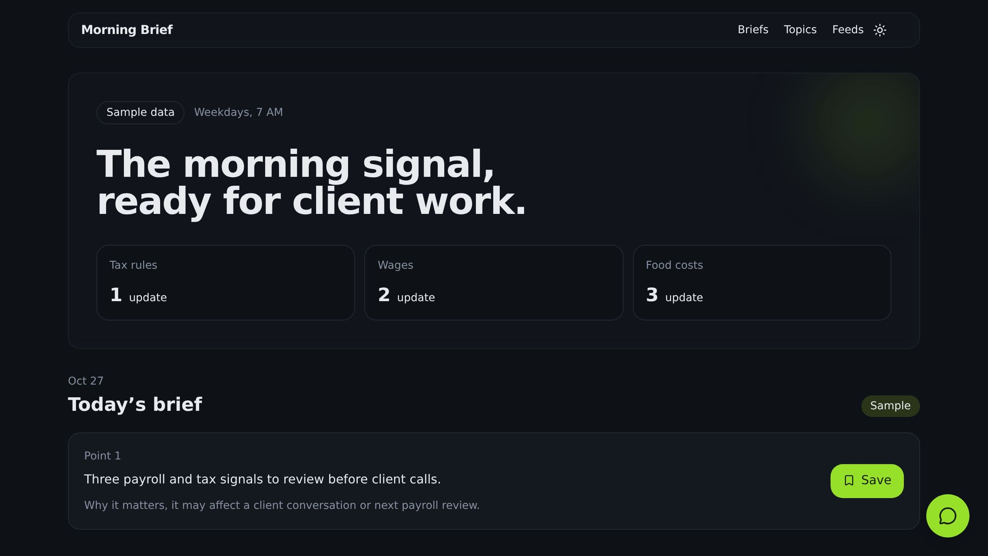988x556 pixels.
Task: Click the Point 1 label
Action: pos(102,456)
